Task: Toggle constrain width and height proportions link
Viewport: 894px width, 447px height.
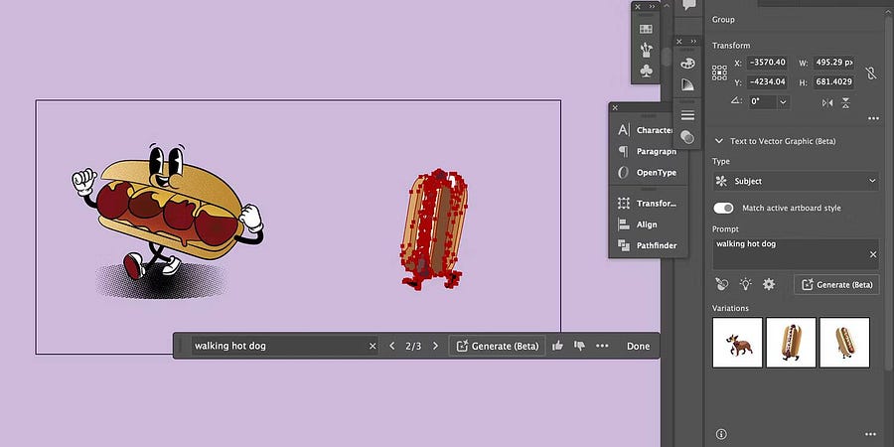Action: pos(870,73)
